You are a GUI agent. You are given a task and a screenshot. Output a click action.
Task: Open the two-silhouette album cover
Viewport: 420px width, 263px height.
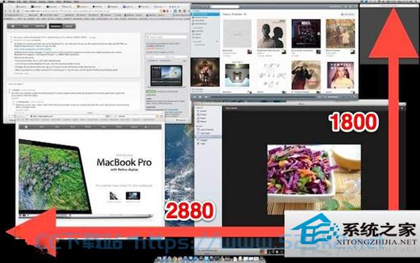tap(272, 34)
